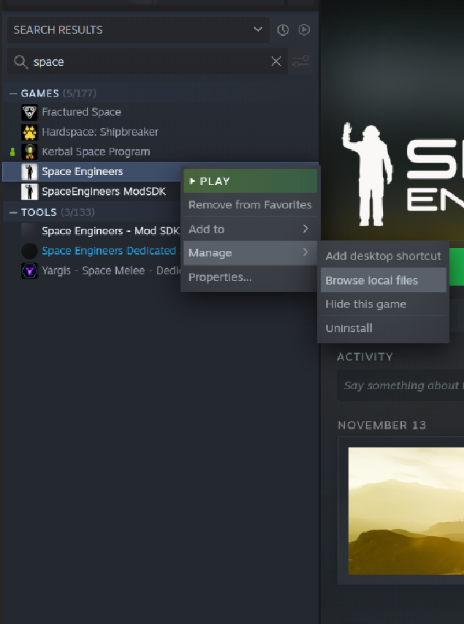The height and width of the screenshot is (624, 464).
Task: Click the Yargis Space Melee icon
Action: coord(29,271)
